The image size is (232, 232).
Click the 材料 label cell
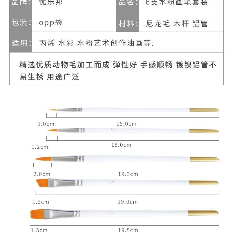[128, 21]
